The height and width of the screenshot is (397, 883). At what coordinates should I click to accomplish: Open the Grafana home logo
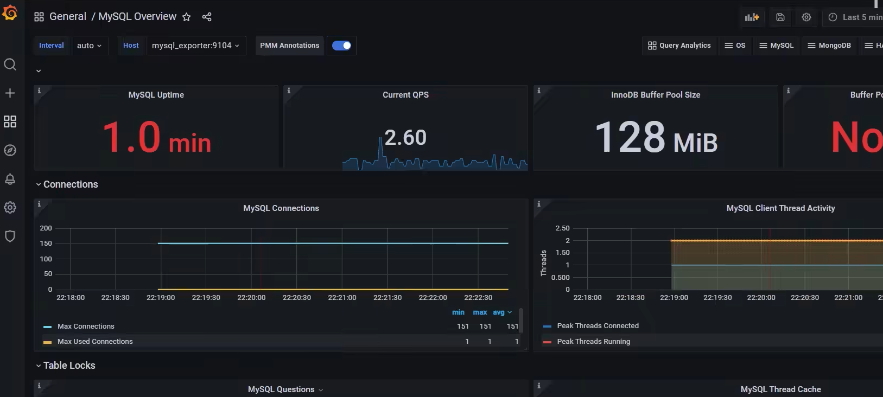[x=10, y=12]
